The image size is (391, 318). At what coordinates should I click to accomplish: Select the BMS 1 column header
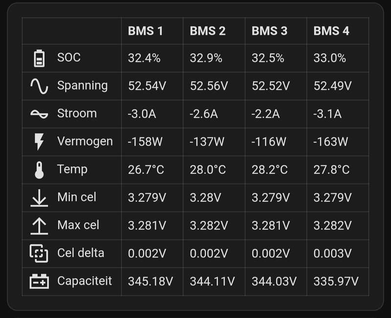point(145,31)
